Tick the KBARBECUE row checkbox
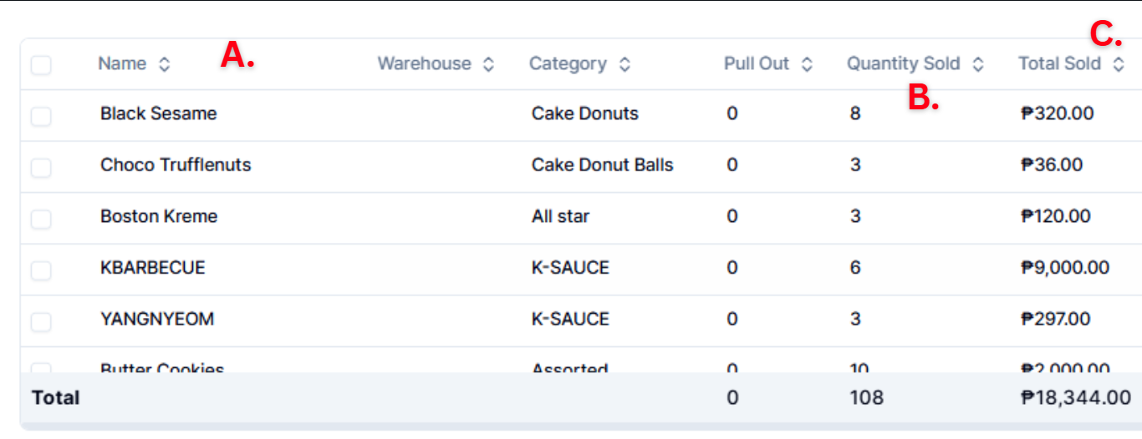The height and width of the screenshot is (439, 1142). [x=41, y=270]
